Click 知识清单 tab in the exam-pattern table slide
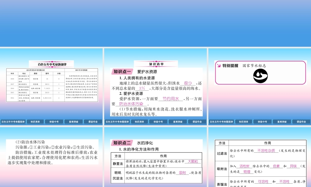This screenshot has height=187, width=311. click(x=35, y=122)
